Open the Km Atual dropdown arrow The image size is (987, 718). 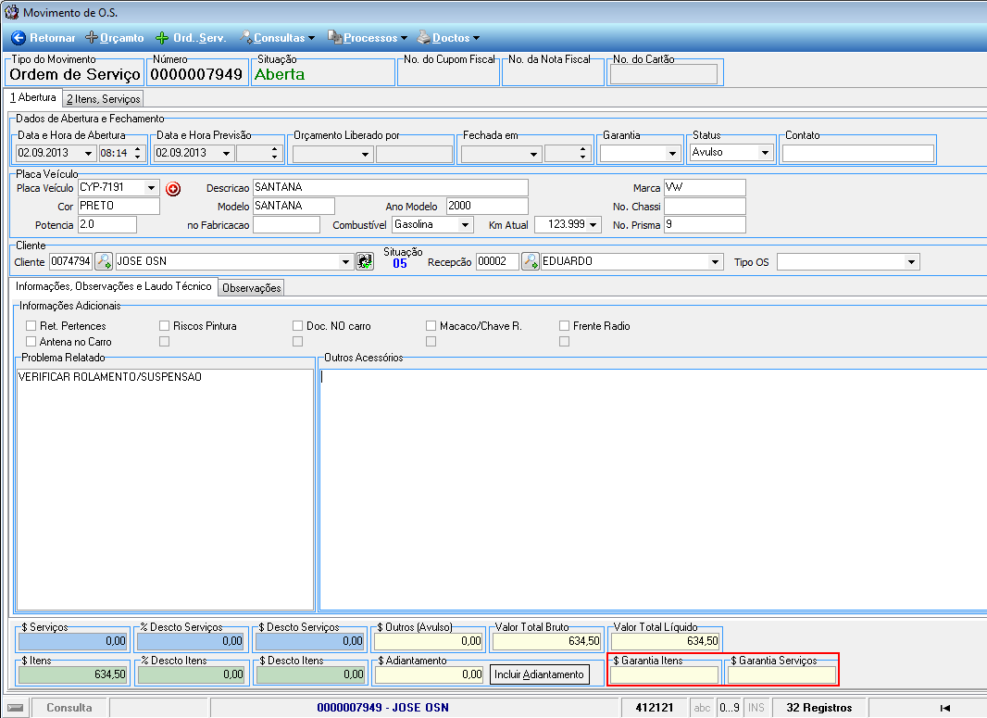(x=593, y=225)
